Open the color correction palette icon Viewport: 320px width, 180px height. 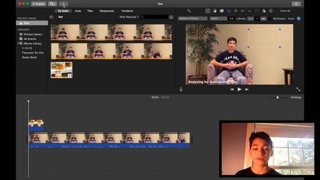coord(221,11)
